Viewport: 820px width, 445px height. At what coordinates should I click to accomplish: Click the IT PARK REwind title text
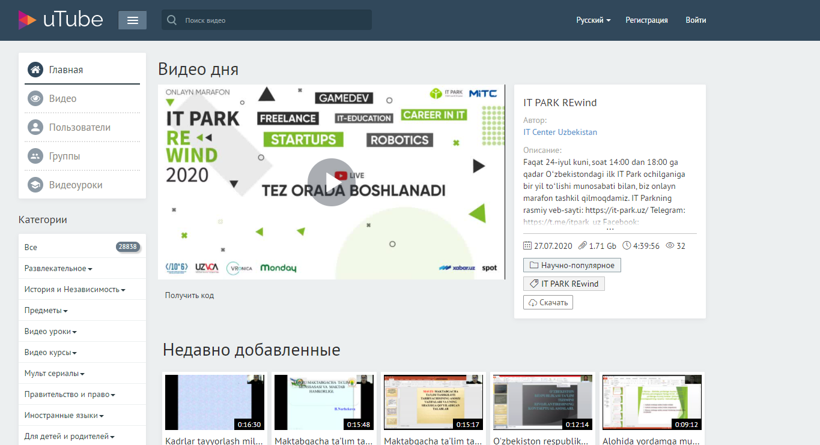click(560, 103)
